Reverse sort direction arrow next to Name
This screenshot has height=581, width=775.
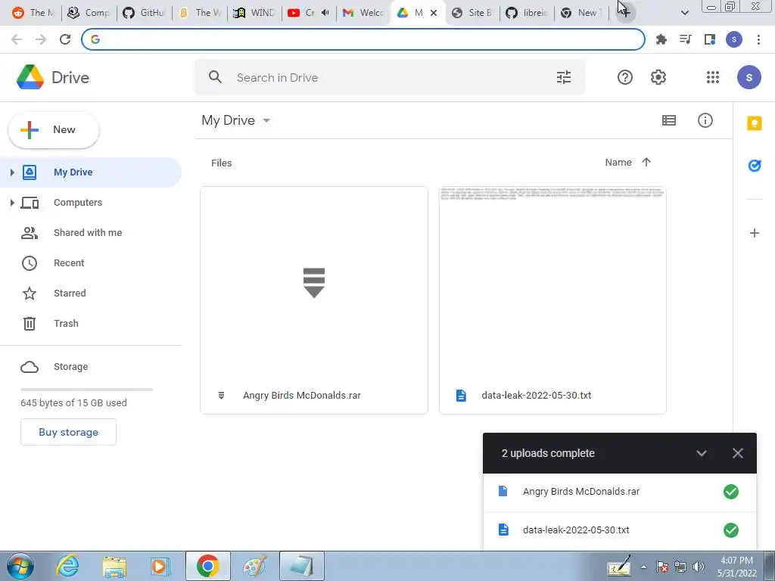(646, 162)
